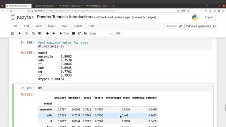Open the command palette keyboard icon
This screenshot has width=226, height=127.
coord(118,34)
